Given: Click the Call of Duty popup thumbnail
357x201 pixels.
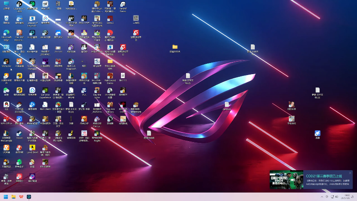Looking at the screenshot, I should pyautogui.click(x=286, y=180).
